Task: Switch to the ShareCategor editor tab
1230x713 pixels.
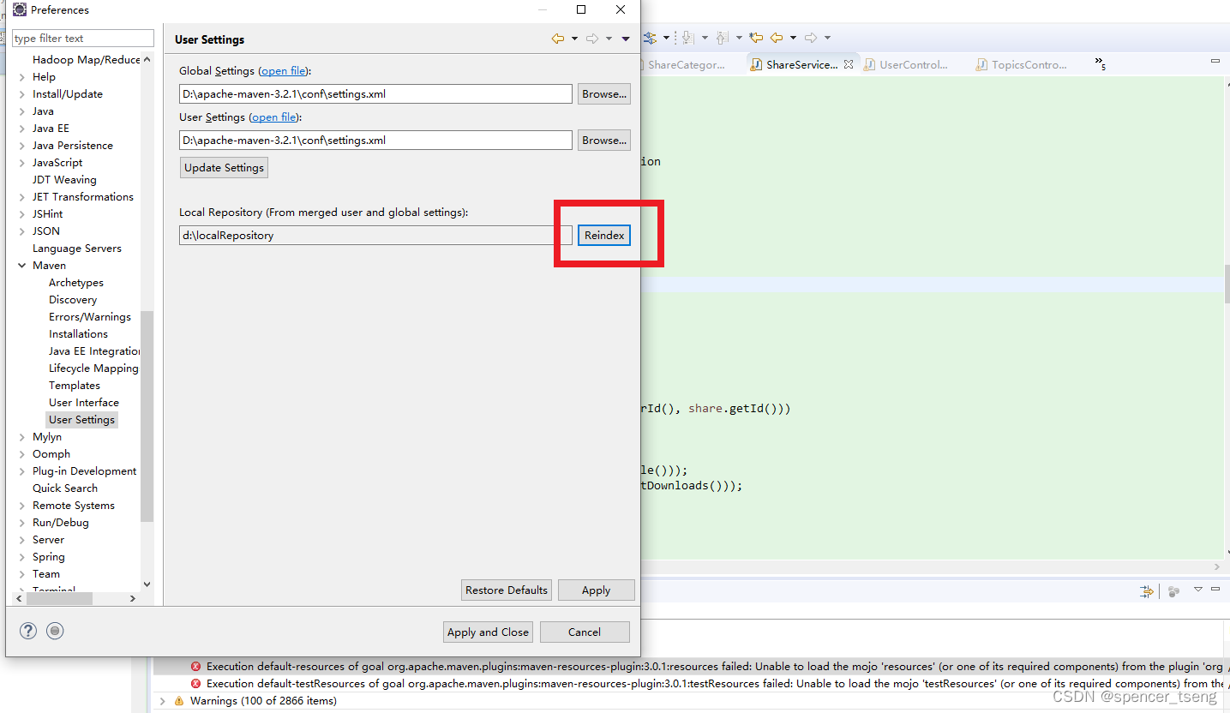Action: 686,64
